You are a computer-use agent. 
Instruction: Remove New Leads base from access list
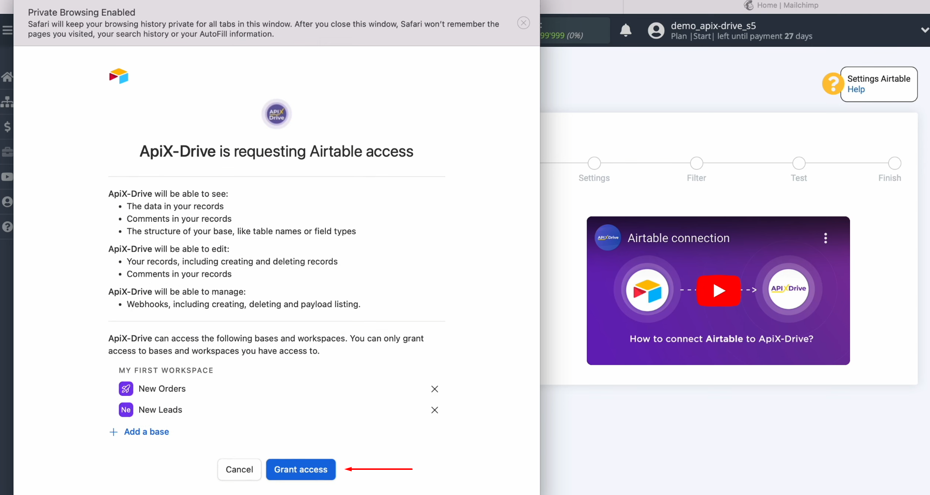tap(435, 410)
